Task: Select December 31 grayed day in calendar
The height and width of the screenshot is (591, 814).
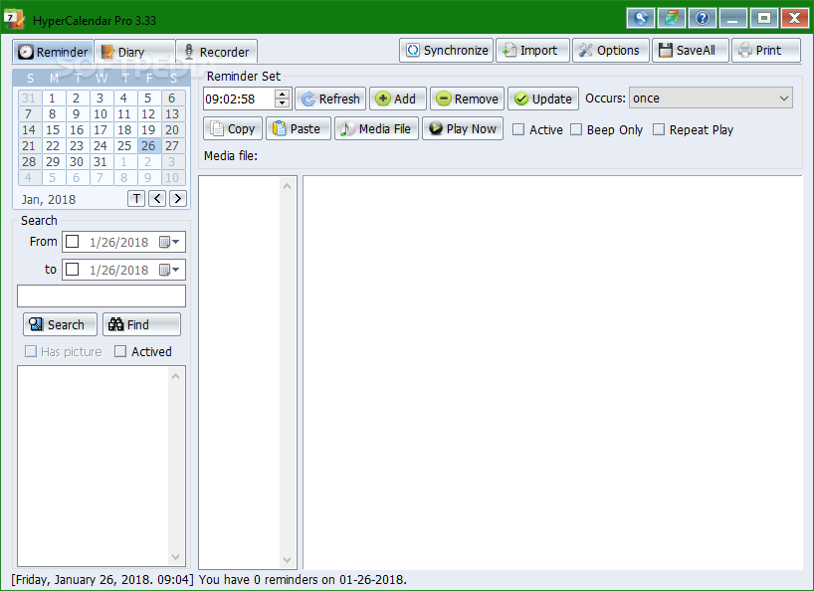Action: (29, 98)
